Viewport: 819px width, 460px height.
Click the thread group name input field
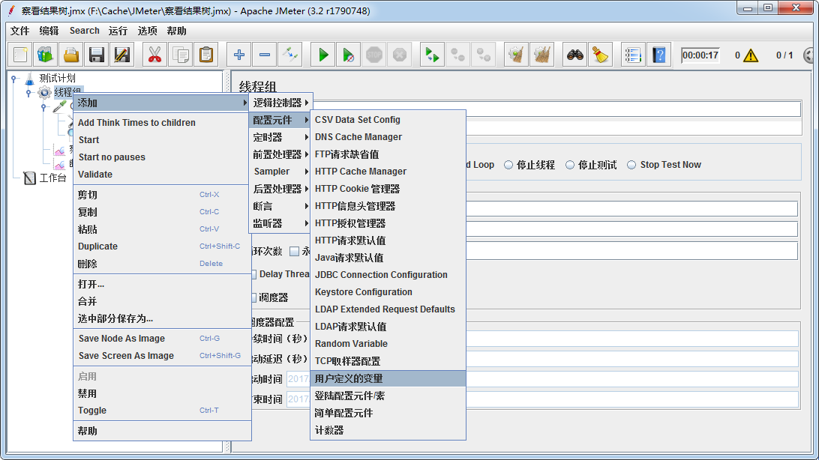[x=556, y=109]
